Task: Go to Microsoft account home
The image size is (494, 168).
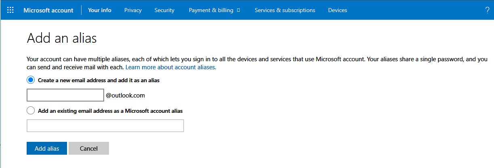Action: click(x=48, y=10)
